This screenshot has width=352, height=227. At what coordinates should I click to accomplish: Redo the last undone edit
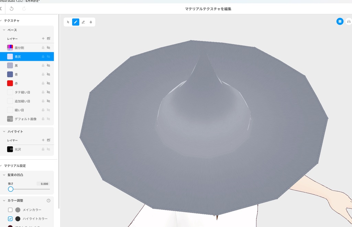tap(24, 9)
